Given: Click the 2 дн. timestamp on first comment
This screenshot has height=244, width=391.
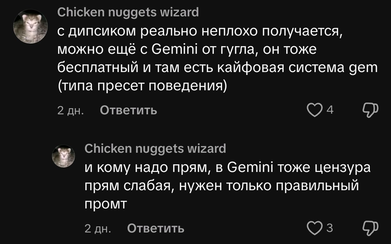Looking at the screenshot, I should point(71,110).
